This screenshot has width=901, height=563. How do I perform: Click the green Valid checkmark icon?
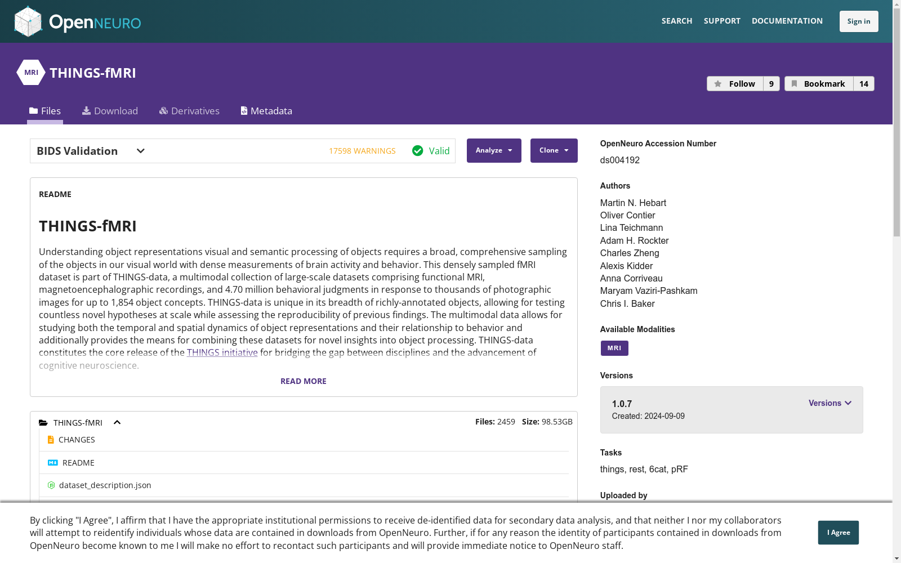[417, 151]
